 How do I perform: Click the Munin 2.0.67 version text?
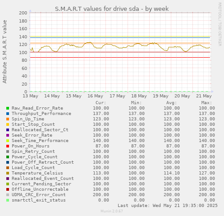point(112,211)
